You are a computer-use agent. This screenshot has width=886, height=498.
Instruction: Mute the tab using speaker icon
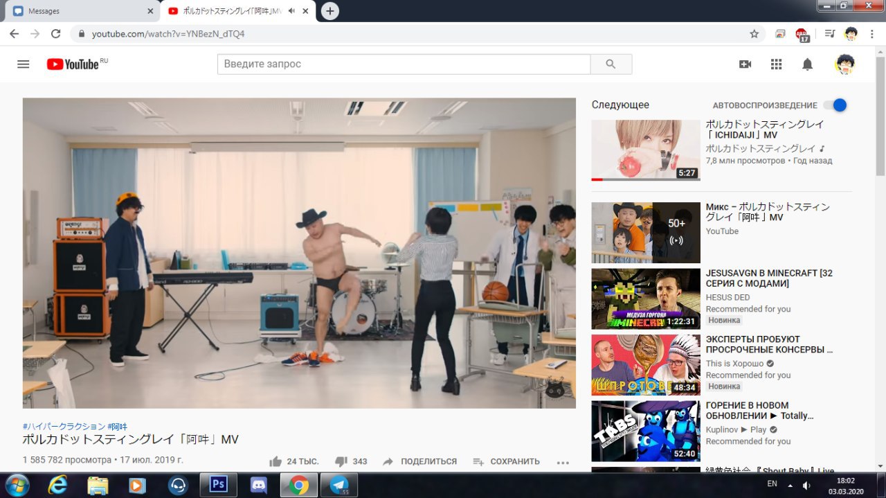[x=291, y=11]
